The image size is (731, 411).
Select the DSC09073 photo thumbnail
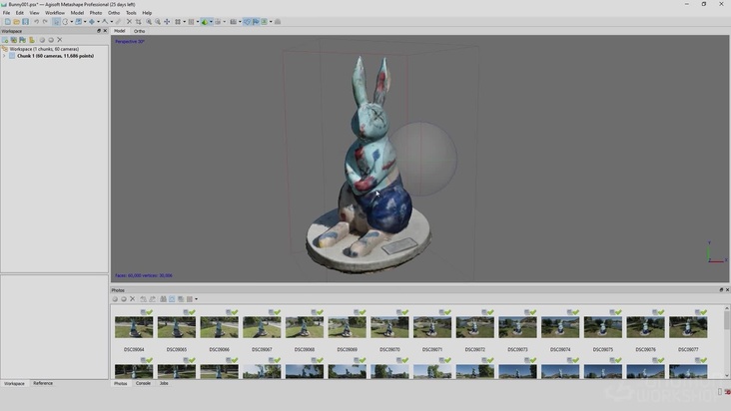[518, 327]
